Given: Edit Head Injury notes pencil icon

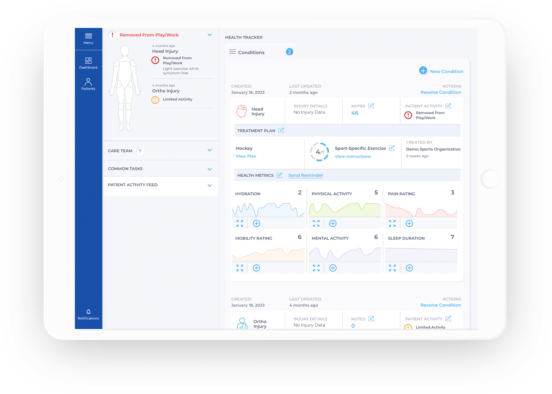Looking at the screenshot, I should [x=371, y=106].
